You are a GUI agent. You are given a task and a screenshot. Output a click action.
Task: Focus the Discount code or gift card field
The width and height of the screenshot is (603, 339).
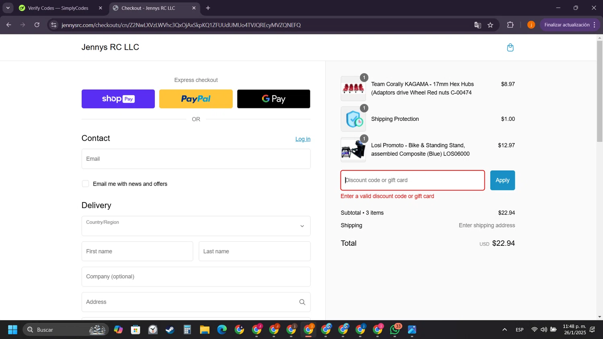[x=412, y=180]
